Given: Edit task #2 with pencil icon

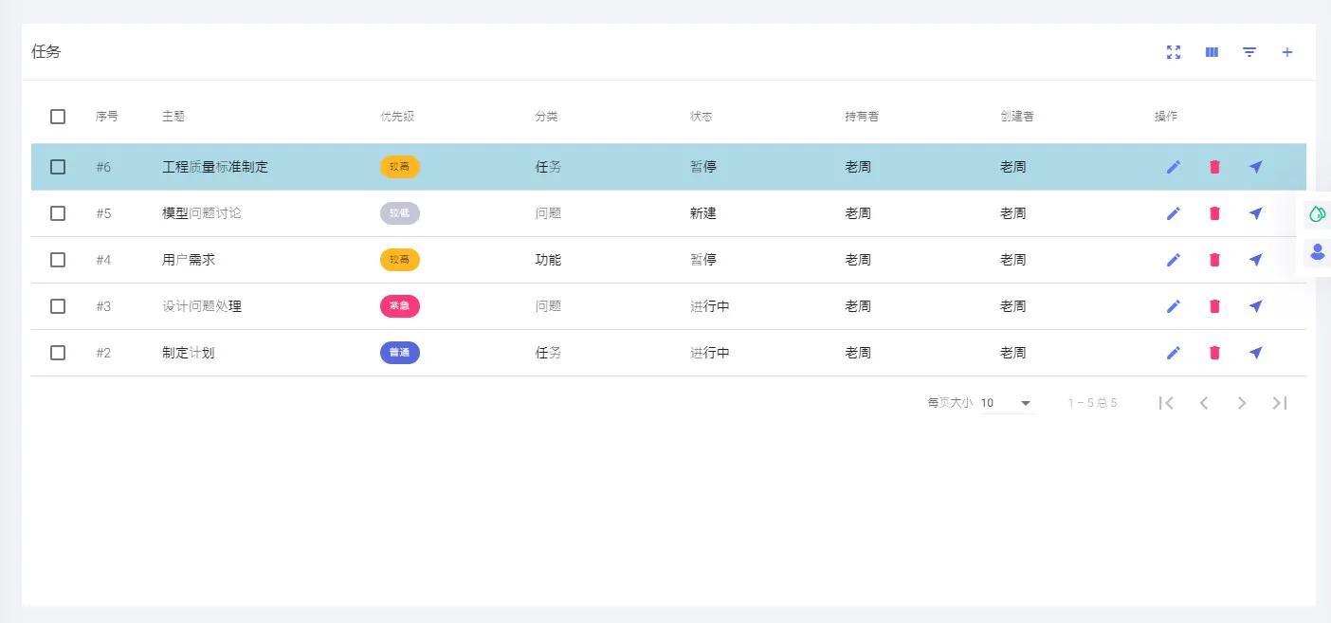Looking at the screenshot, I should [1174, 353].
